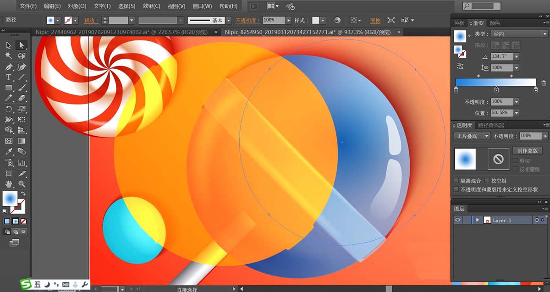Open the 效果(C) menu
550x292 pixels.
click(x=151, y=6)
